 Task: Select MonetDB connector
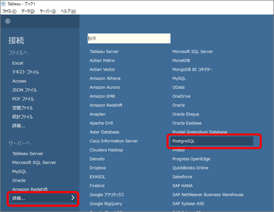coord(181,61)
